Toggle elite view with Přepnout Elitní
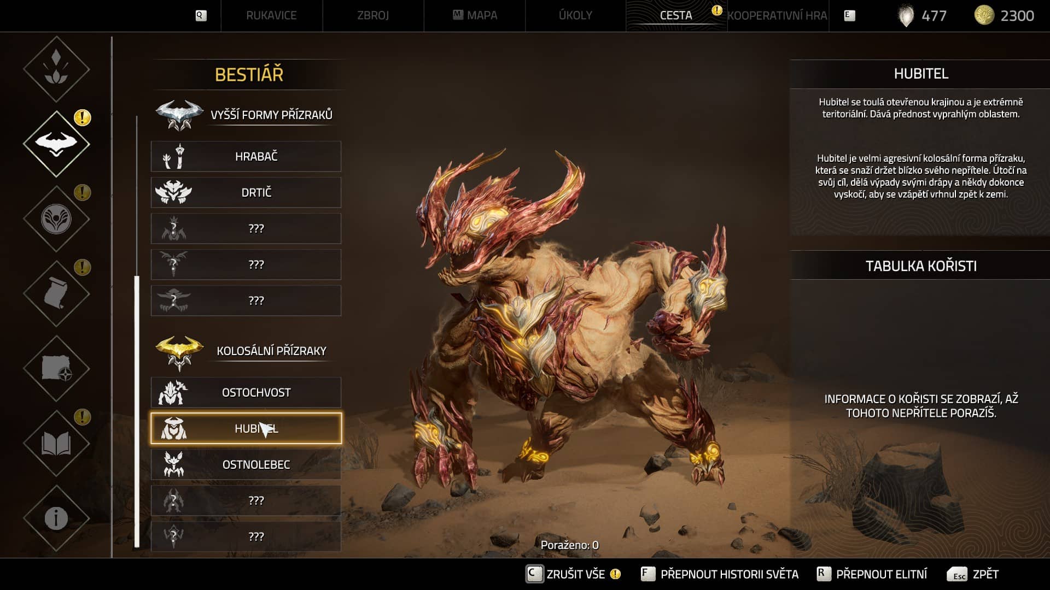The image size is (1050, 590). (872, 574)
